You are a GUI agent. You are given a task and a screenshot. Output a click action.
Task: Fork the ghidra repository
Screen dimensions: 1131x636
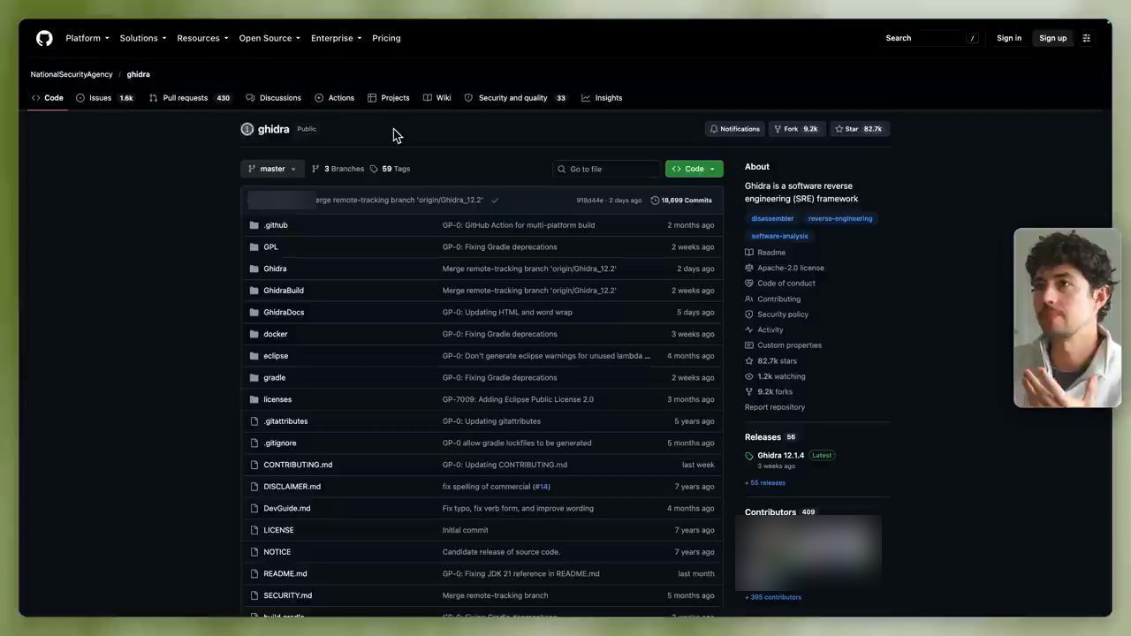795,129
